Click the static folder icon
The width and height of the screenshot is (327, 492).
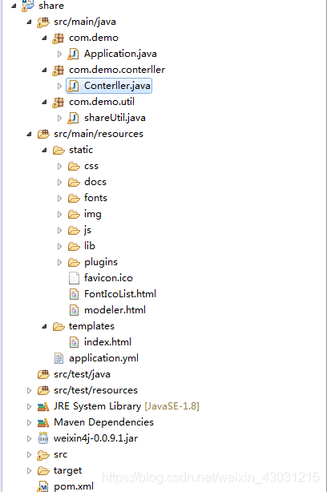pos(59,150)
